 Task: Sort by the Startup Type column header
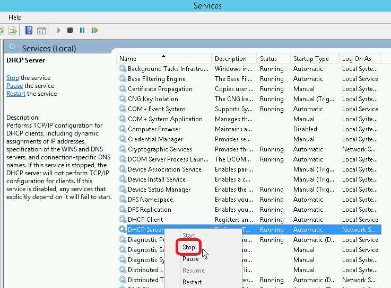(311, 59)
